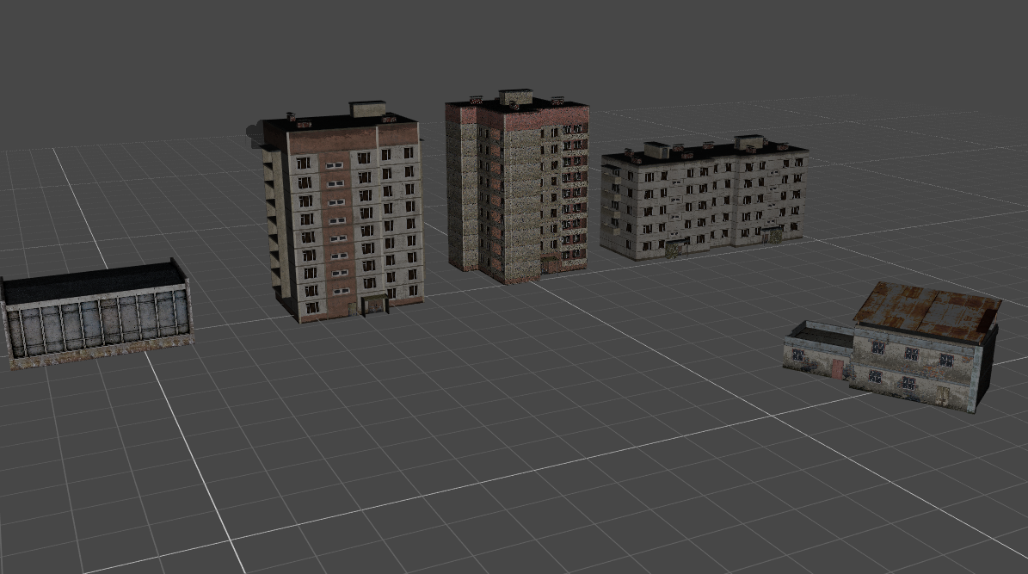Screen dimensions: 1028x574
Task: Select the low flat-roofed paneled building on the left
Action: point(97,323)
